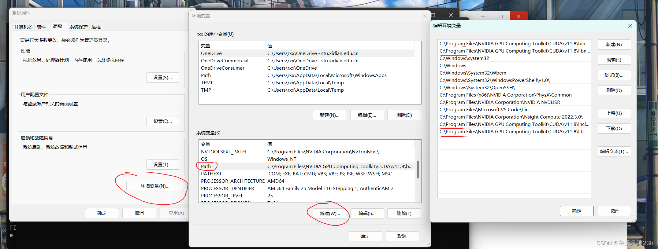658x249 pixels.
Task: Select the CUDA\v11.8\incl... path entry
Action: coord(514,124)
